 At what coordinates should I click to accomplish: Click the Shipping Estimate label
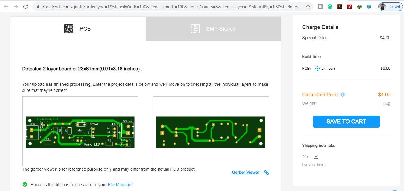point(318,145)
